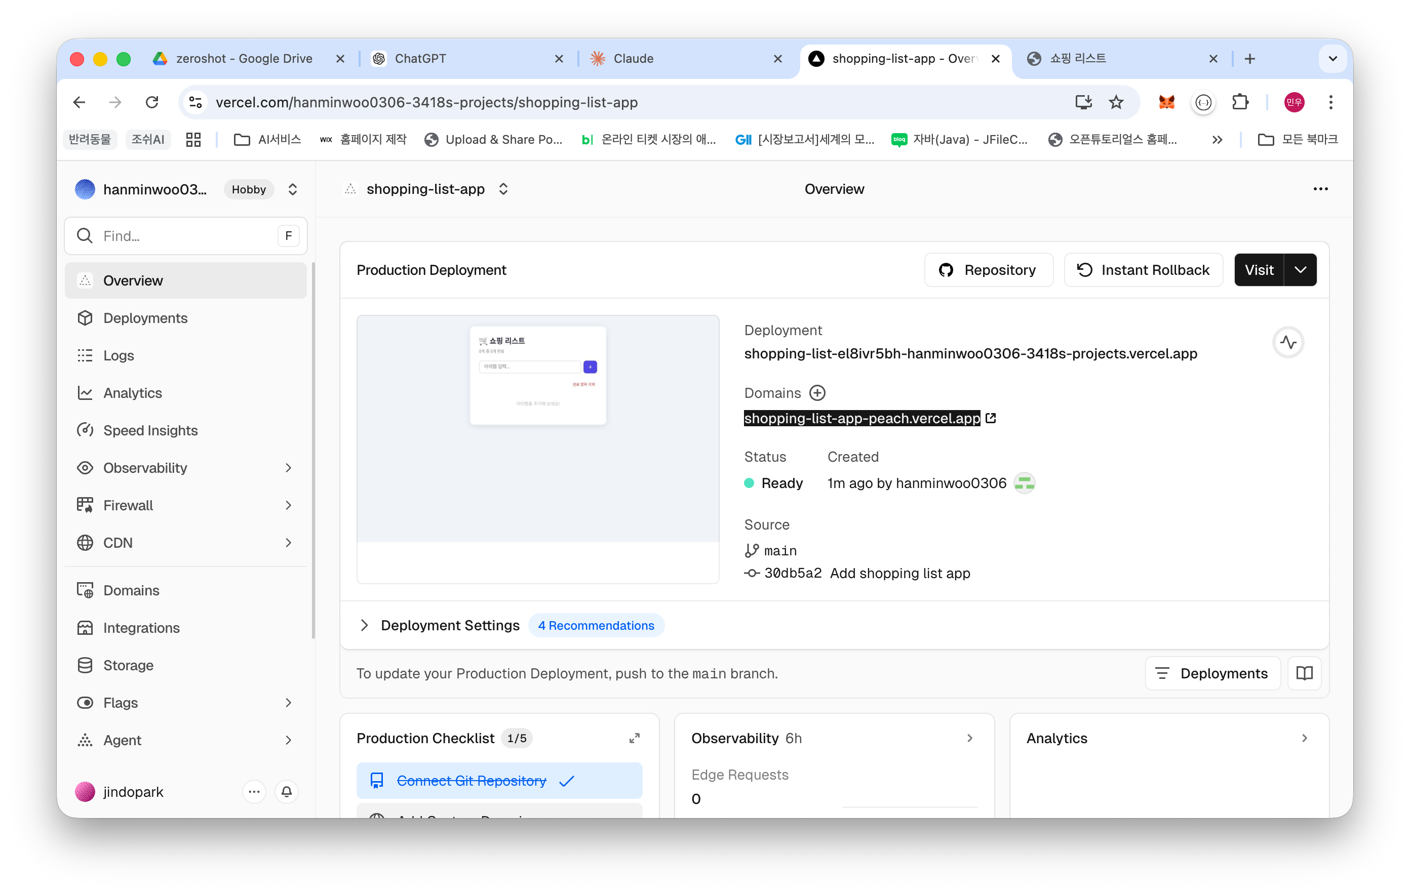Viewport: 1410px width, 893px height.
Task: Open the deployment URL shopping-list-el8ivr5bh link
Action: (x=971, y=353)
